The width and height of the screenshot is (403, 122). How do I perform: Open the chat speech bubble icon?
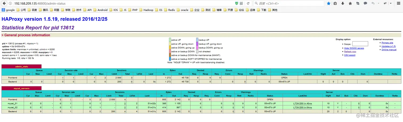(x=365, y=3)
